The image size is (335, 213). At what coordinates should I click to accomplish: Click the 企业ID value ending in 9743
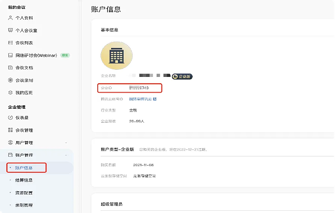click(x=139, y=88)
